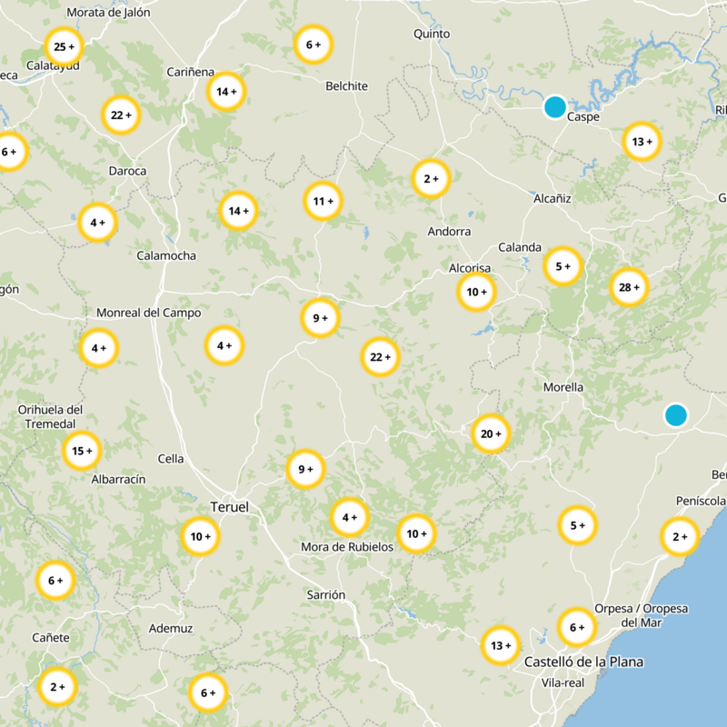Image resolution: width=727 pixels, height=727 pixels.
Task: Select the Belchite town label
Action: (x=346, y=85)
